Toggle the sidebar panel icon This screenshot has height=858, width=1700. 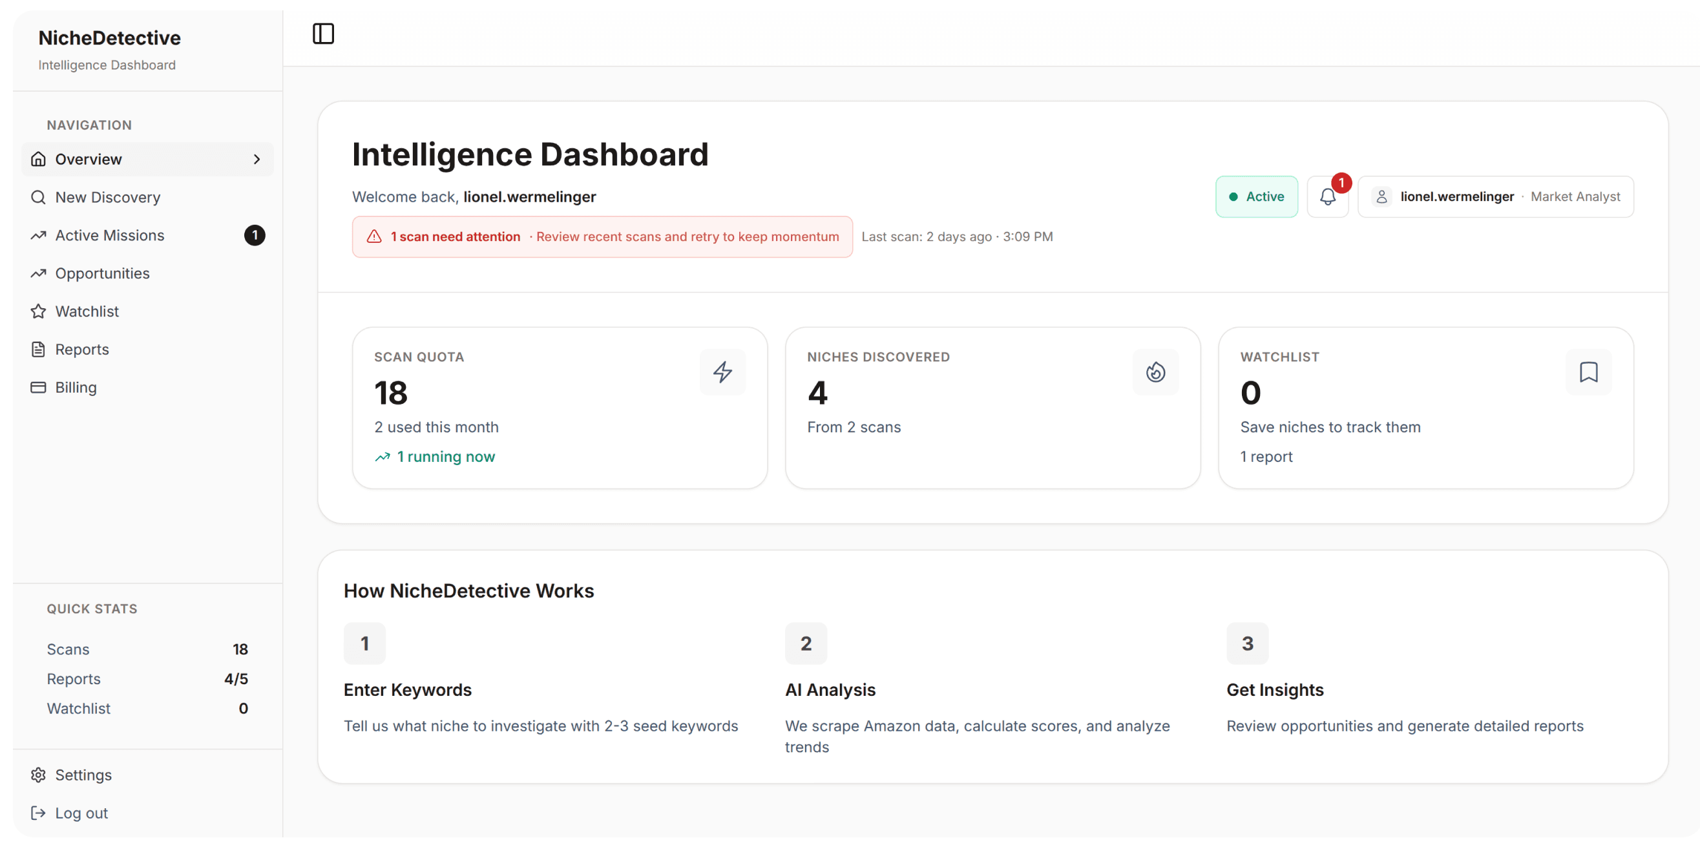pos(322,34)
